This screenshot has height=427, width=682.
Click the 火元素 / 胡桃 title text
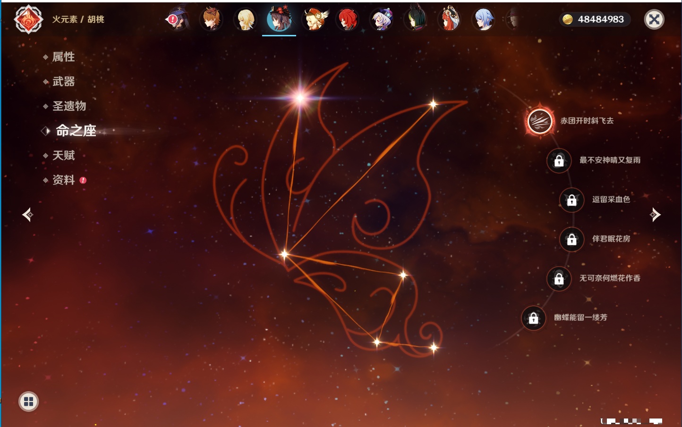tap(78, 19)
